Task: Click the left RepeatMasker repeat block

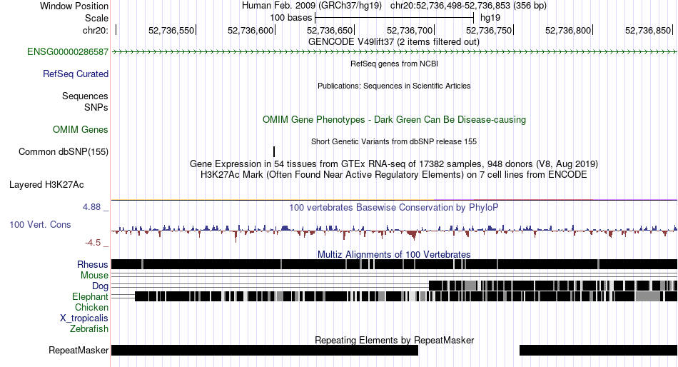Action: click(x=265, y=350)
